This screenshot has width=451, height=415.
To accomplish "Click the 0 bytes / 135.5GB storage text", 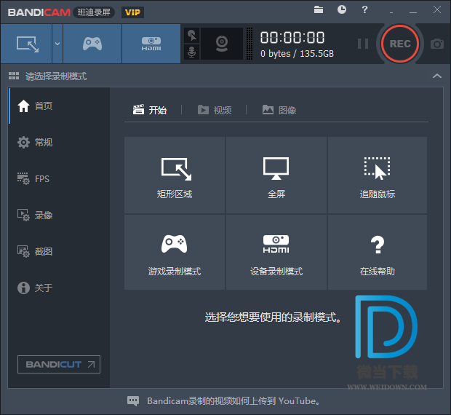I will 297,54.
